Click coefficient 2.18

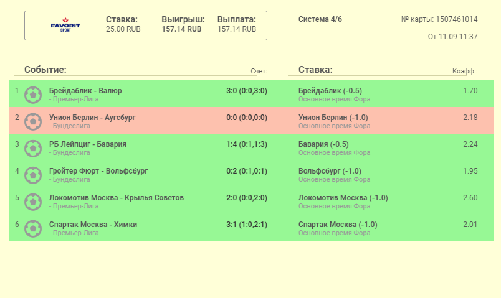470,118
